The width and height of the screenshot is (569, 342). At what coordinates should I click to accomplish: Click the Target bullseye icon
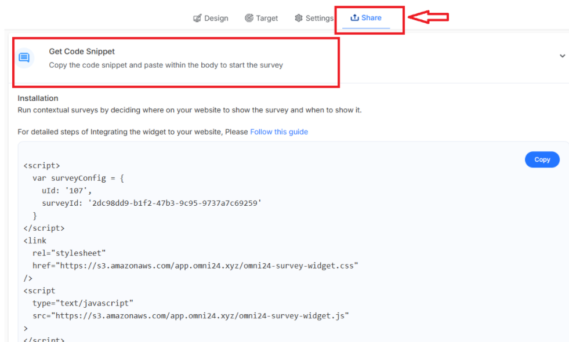pos(249,18)
